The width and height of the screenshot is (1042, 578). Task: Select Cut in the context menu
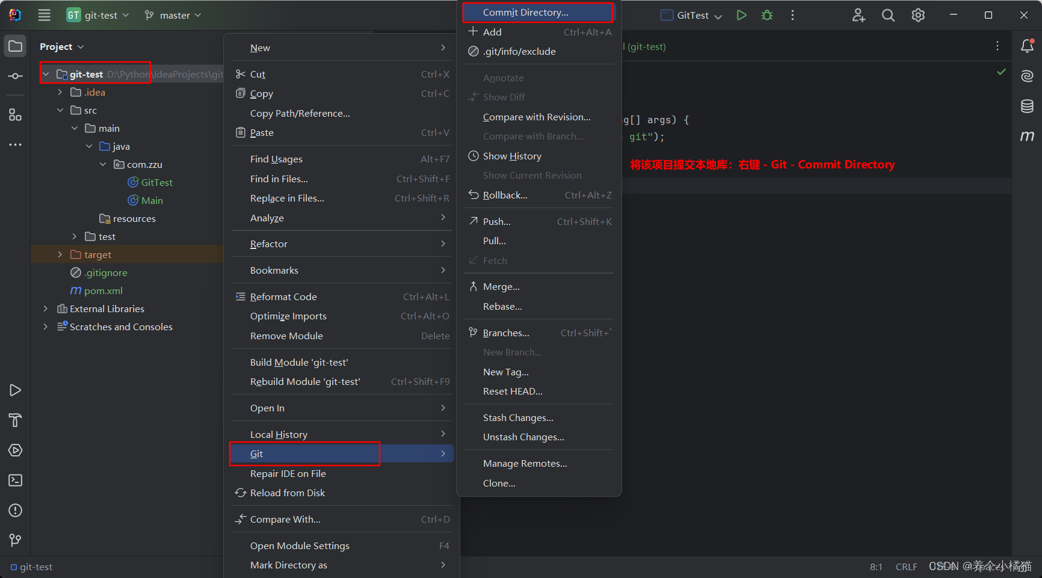point(341,74)
